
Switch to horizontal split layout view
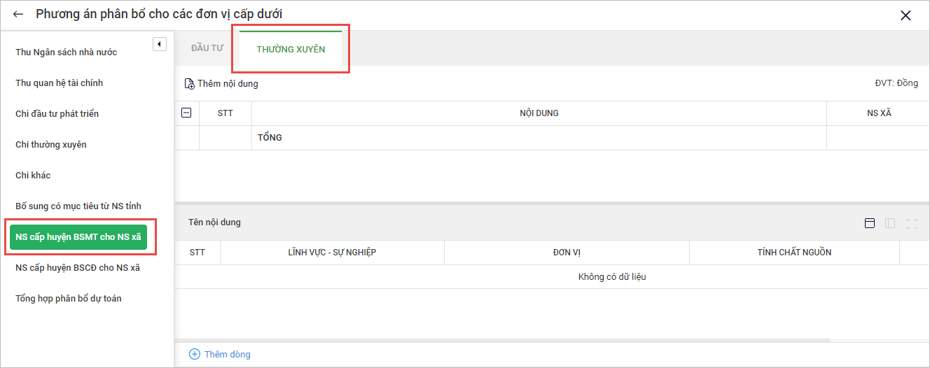[870, 223]
